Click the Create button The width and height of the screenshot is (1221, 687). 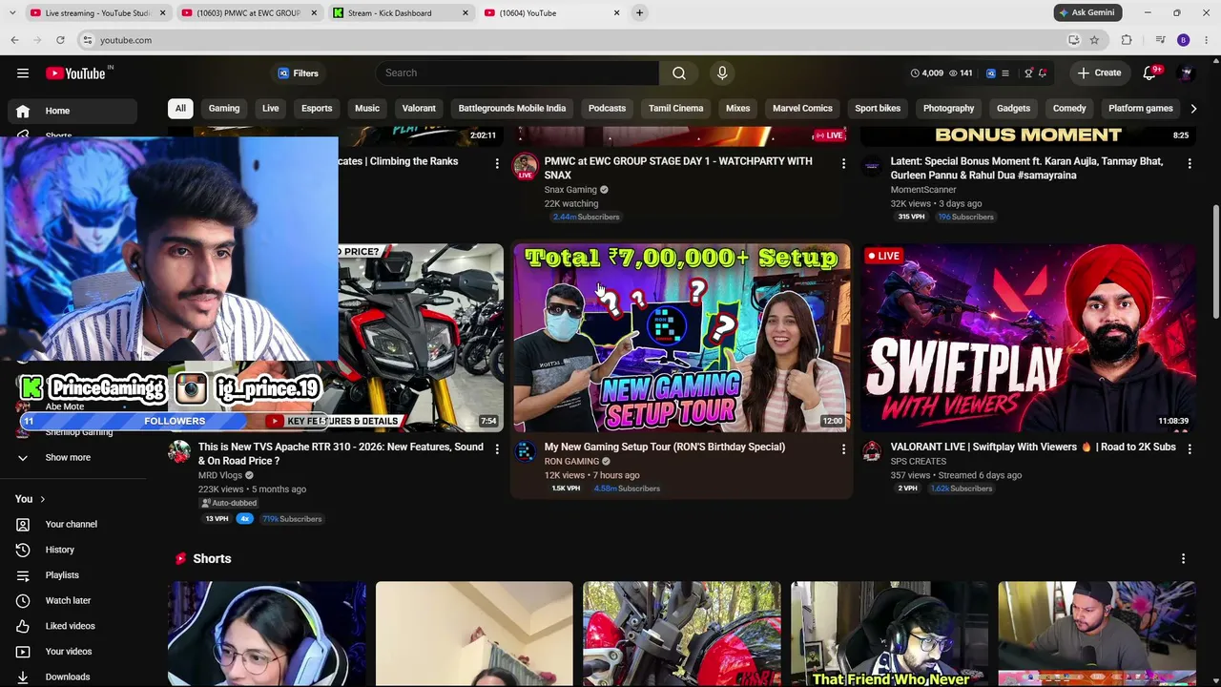(1100, 73)
